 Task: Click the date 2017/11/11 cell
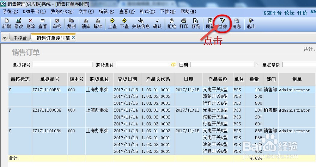(187, 110)
